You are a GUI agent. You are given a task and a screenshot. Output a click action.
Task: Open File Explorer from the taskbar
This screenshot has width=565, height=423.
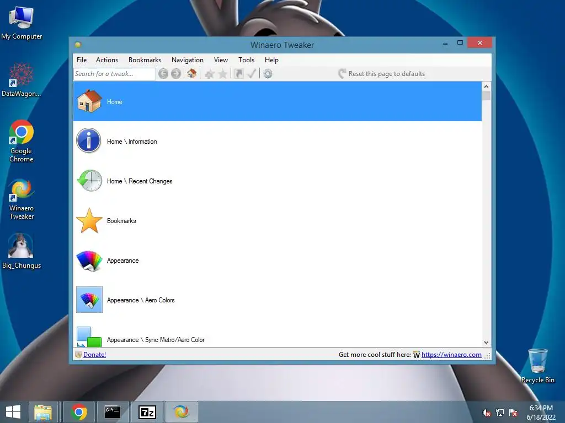coord(43,412)
